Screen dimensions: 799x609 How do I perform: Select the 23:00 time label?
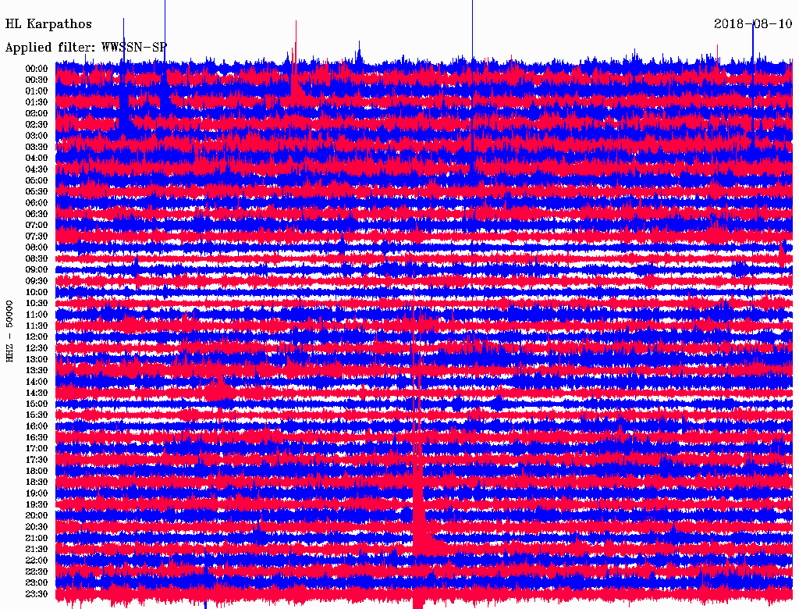point(37,583)
